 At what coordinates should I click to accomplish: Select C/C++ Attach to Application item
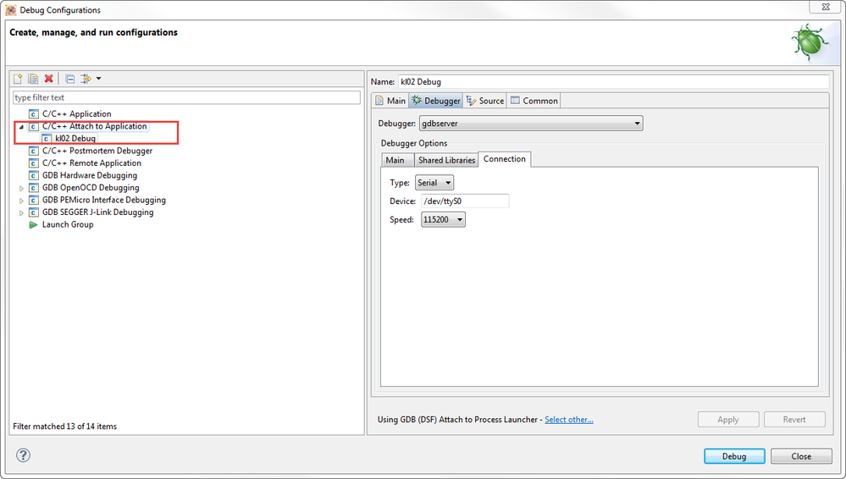(94, 126)
